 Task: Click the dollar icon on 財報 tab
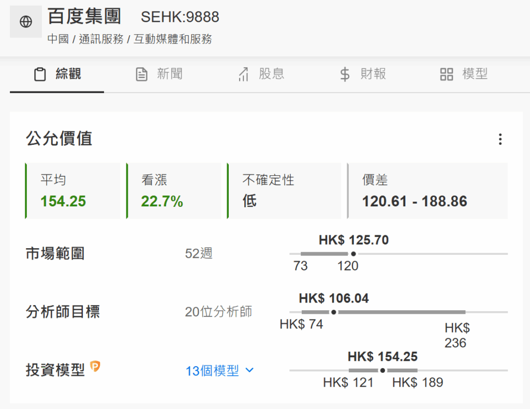click(345, 74)
